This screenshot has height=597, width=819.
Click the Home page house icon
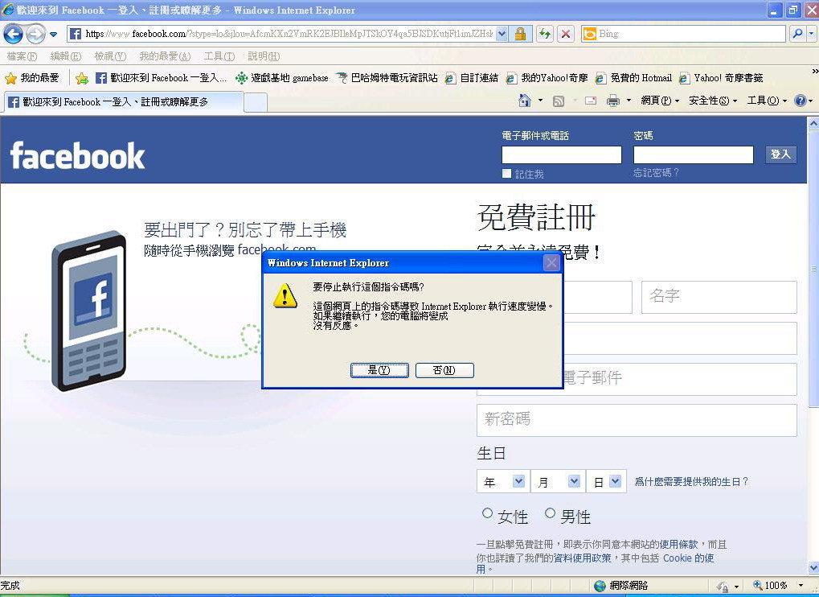pyautogui.click(x=524, y=101)
